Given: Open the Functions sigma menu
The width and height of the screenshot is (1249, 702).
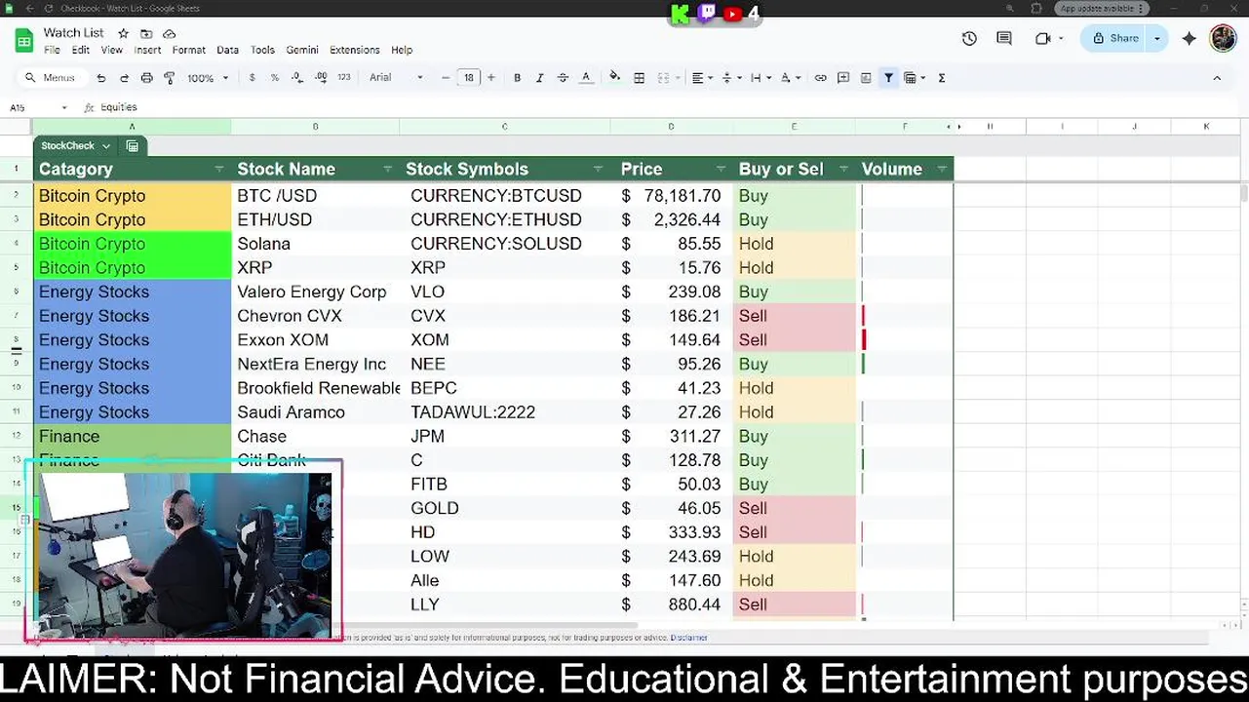Looking at the screenshot, I should [x=942, y=78].
